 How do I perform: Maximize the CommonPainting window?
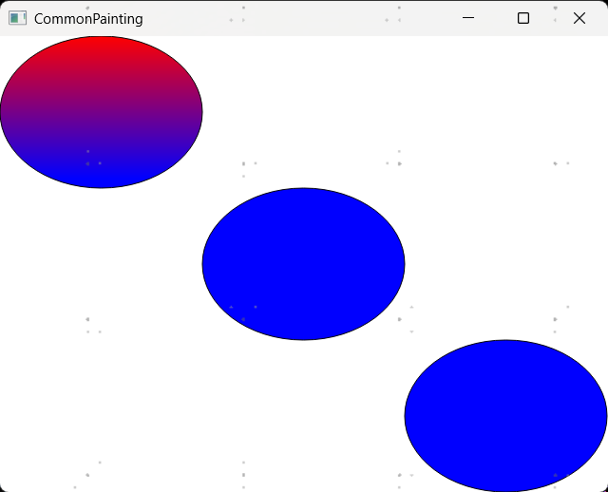[x=523, y=18]
